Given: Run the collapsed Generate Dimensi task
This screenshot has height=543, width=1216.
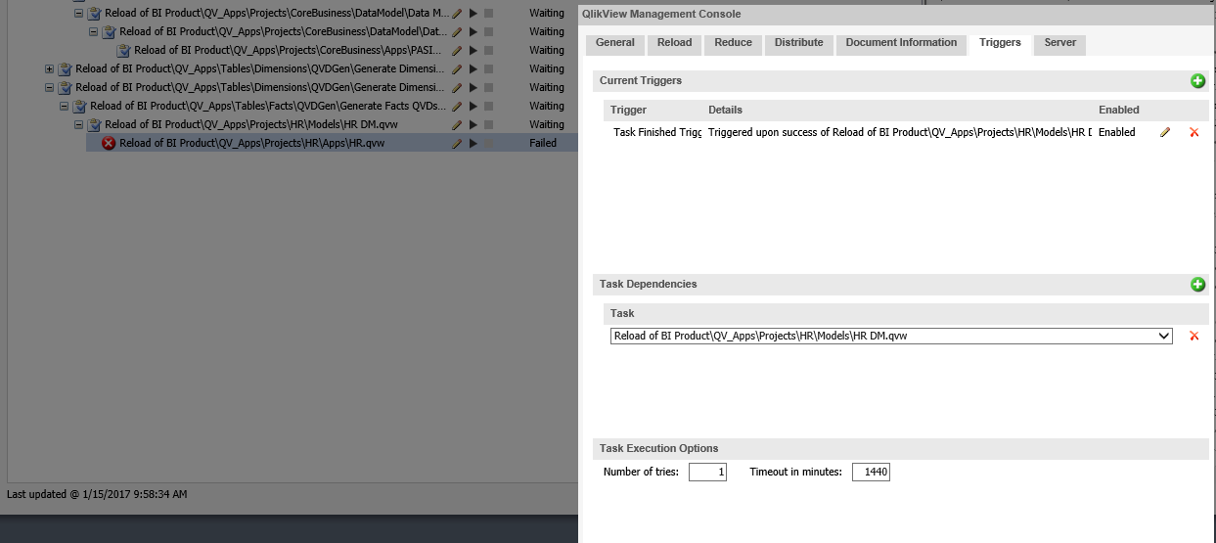Looking at the screenshot, I should point(473,68).
